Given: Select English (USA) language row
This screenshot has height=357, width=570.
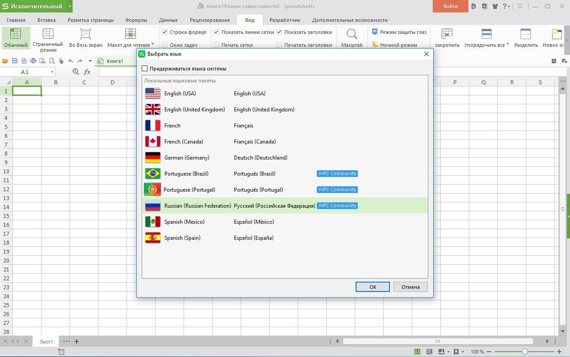Looking at the screenshot, I should [x=285, y=94].
